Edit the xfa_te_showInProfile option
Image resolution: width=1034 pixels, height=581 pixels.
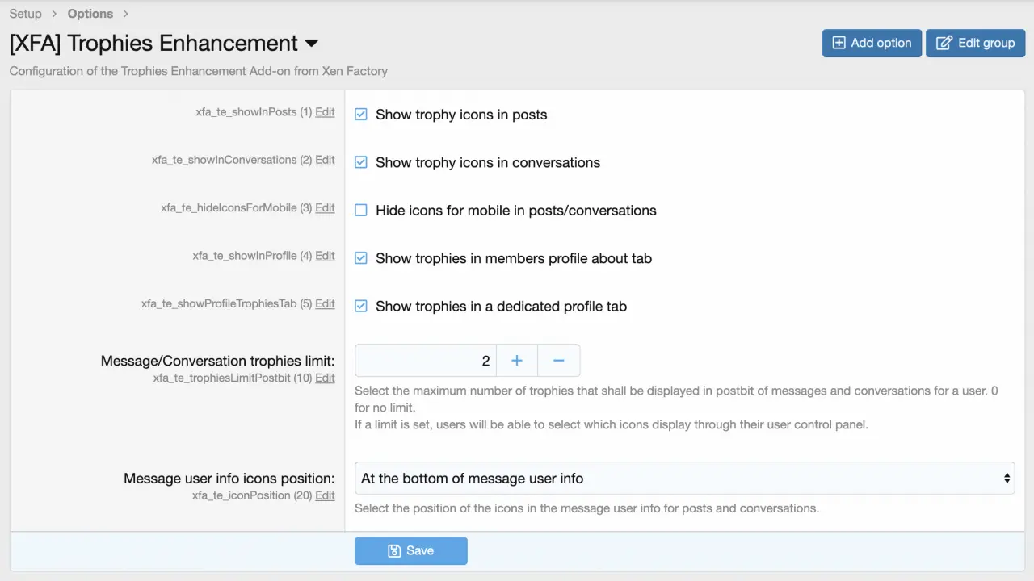(x=325, y=256)
